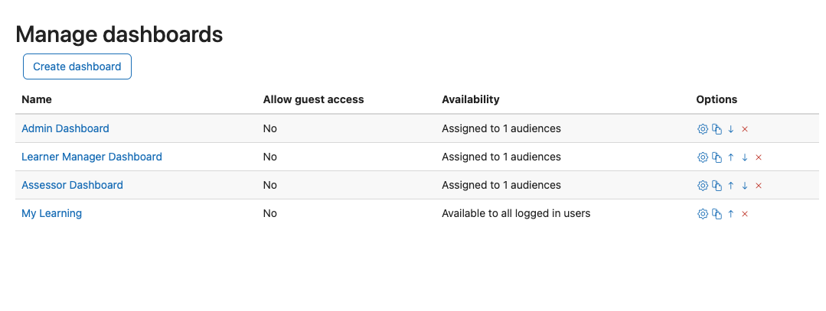The width and height of the screenshot is (826, 311).
Task: Open settings gear for Learner Manager Dashboard
Action: tap(702, 157)
